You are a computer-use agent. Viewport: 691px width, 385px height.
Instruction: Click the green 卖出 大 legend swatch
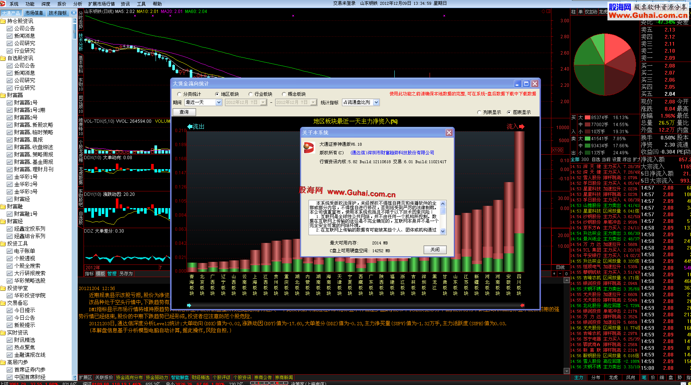pos(587,139)
